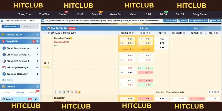Click the Hiển thị thêm link
The height and width of the screenshot is (111, 222).
[8, 80]
